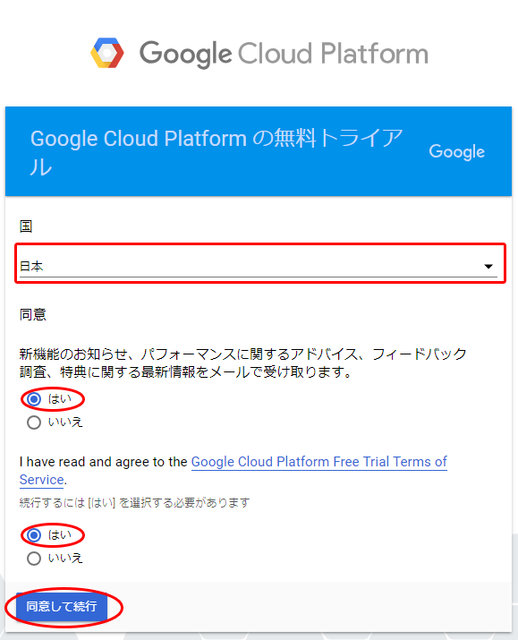Select はい for Terms of Service agreement
Image resolution: width=518 pixels, height=640 pixels.
click(x=34, y=535)
